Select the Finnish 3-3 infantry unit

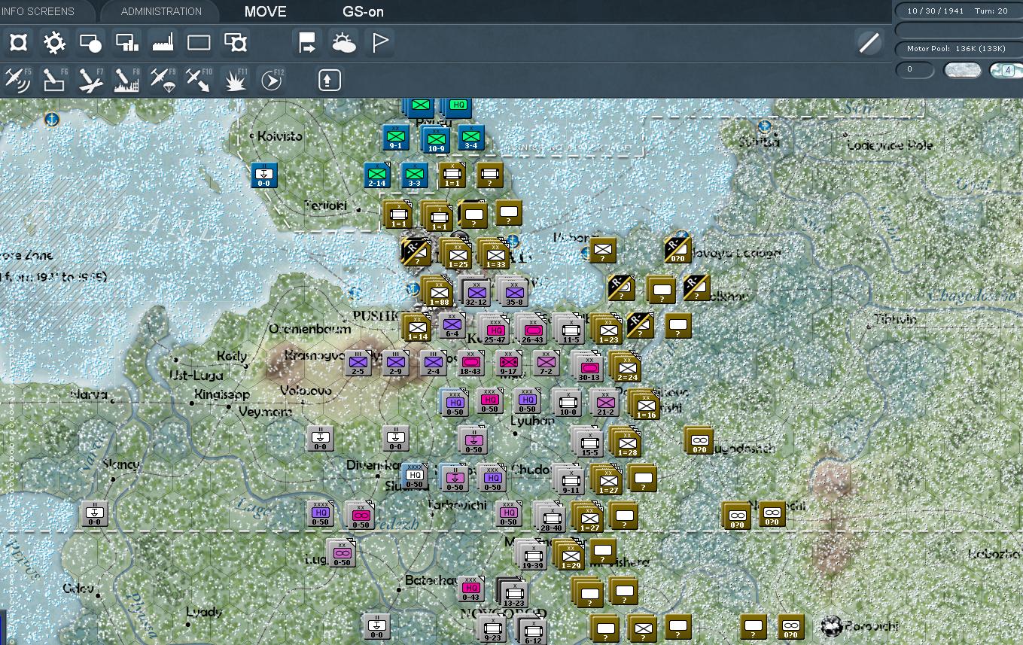point(414,175)
